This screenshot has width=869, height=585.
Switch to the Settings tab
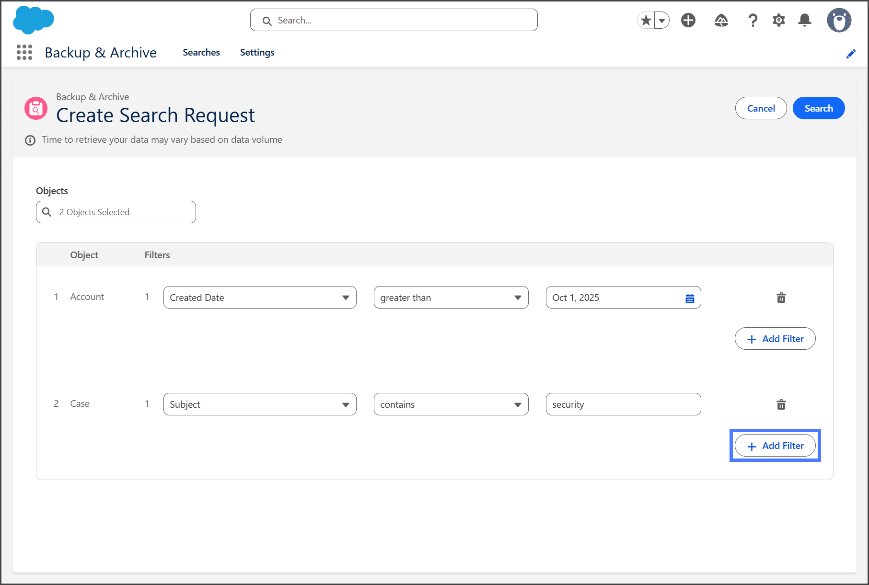pyautogui.click(x=257, y=52)
